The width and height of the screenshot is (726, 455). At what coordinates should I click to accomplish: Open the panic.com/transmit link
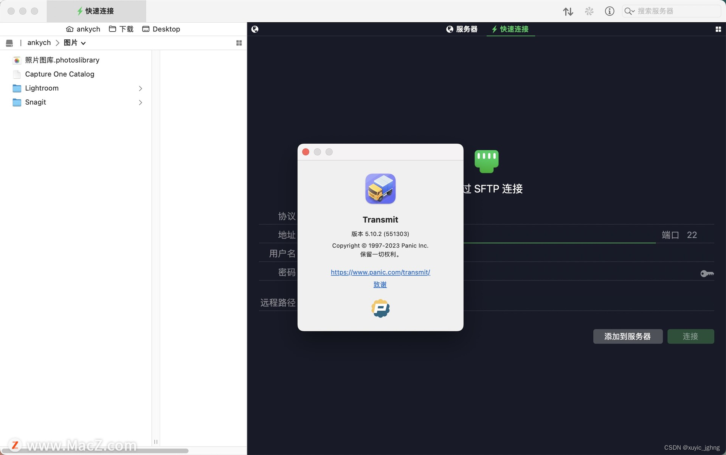click(380, 272)
